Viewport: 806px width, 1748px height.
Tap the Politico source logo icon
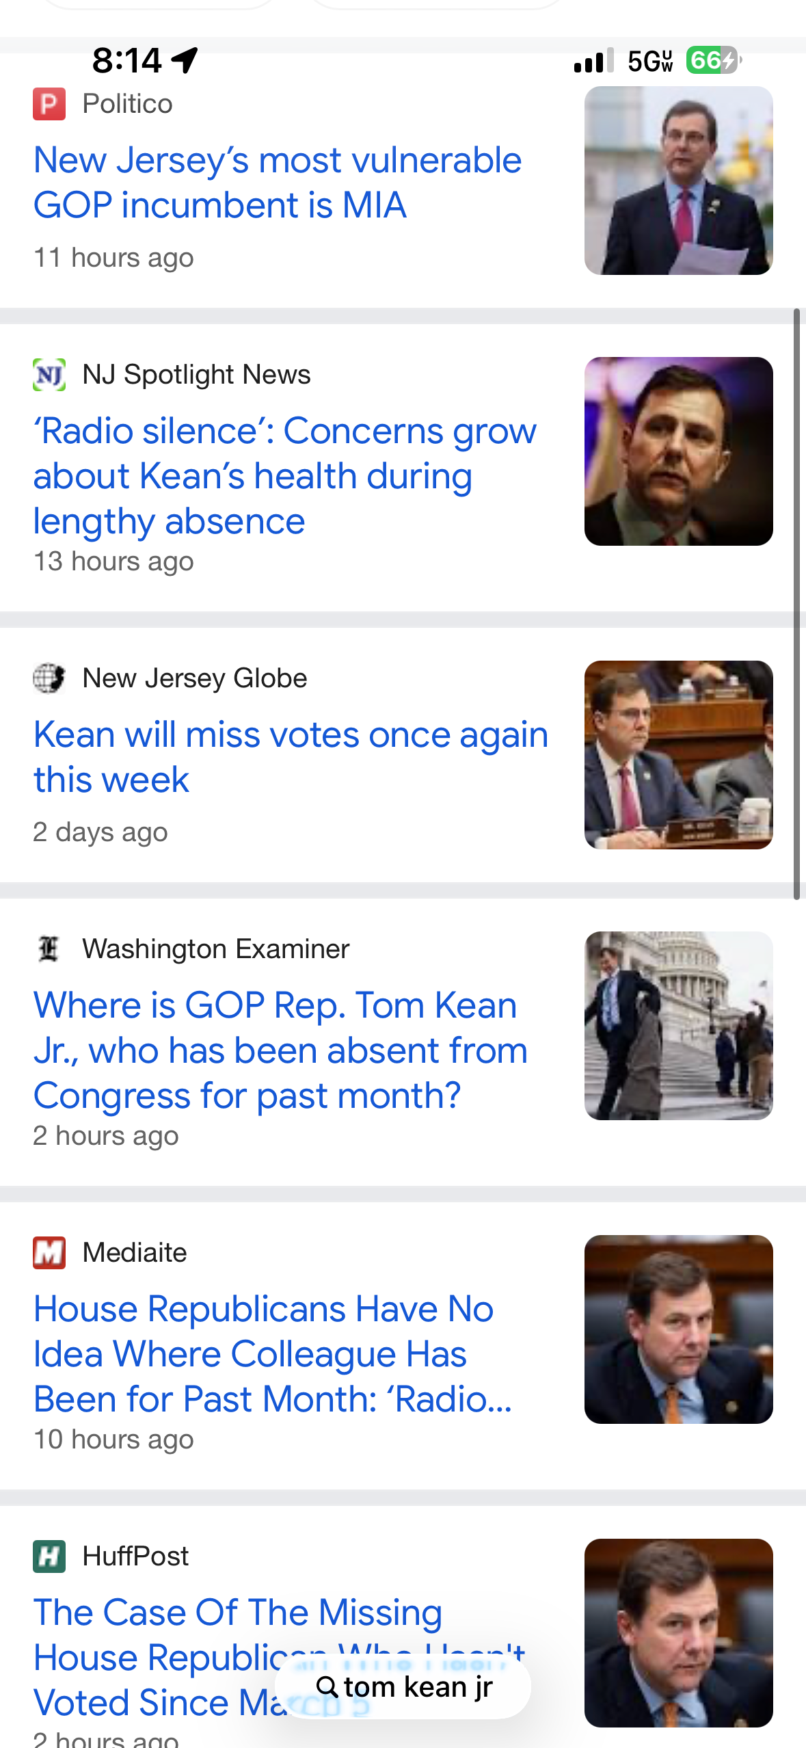tap(49, 104)
